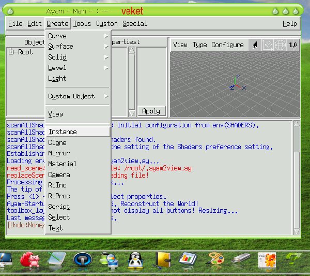Screen dimensions: 310x276
Task: Expand the Curve submenu
Action: [x=78, y=36]
